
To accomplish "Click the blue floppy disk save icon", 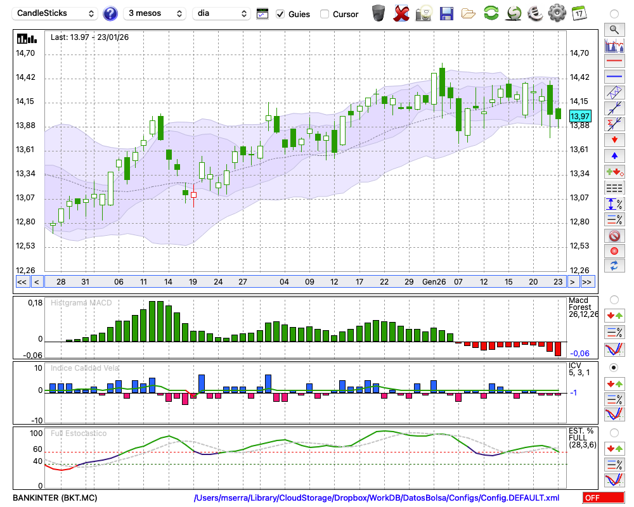I will pyautogui.click(x=446, y=13).
